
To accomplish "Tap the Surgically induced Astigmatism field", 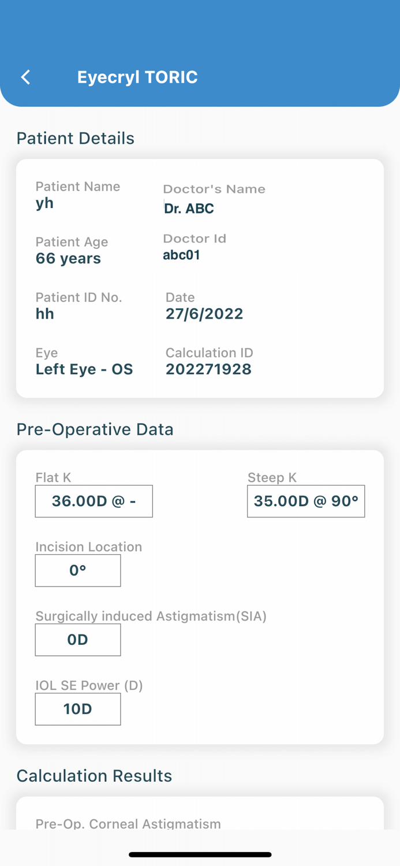I will point(78,640).
